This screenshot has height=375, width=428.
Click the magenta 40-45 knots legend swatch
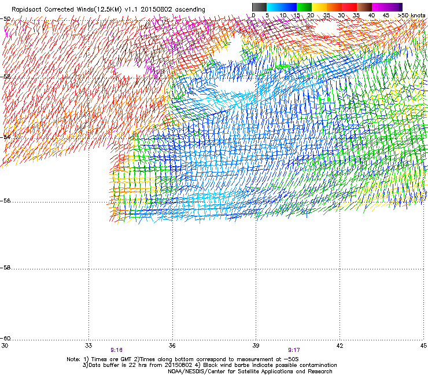tap(379, 7)
